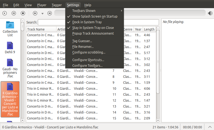Skip to the next track
This screenshot has width=214, height=130.
[x=50, y=13]
